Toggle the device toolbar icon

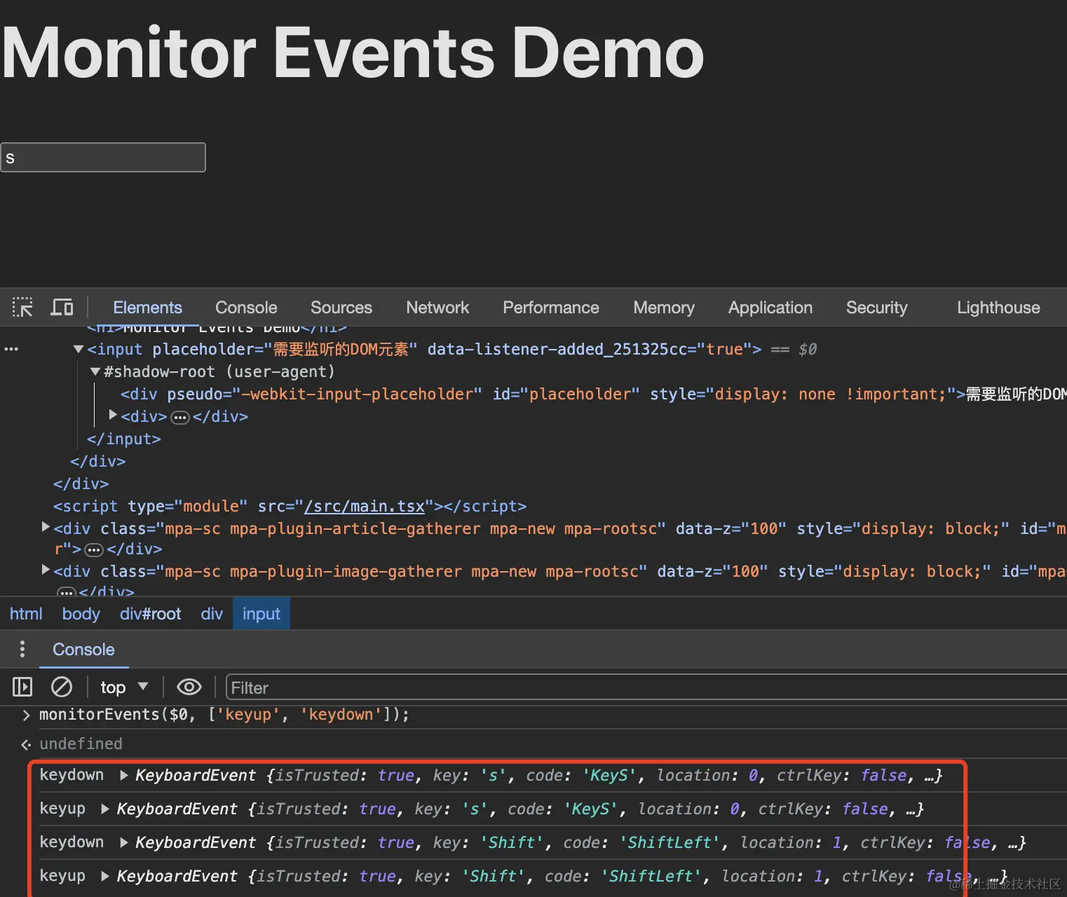pyautogui.click(x=62, y=307)
